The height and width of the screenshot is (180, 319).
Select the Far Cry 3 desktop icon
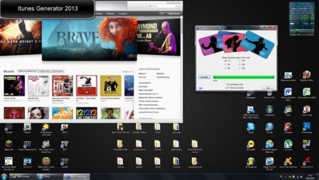point(27,162)
